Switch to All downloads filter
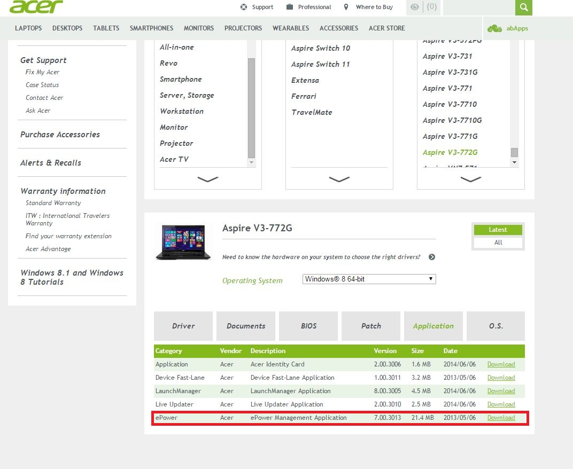The height and width of the screenshot is (469, 573). point(498,243)
